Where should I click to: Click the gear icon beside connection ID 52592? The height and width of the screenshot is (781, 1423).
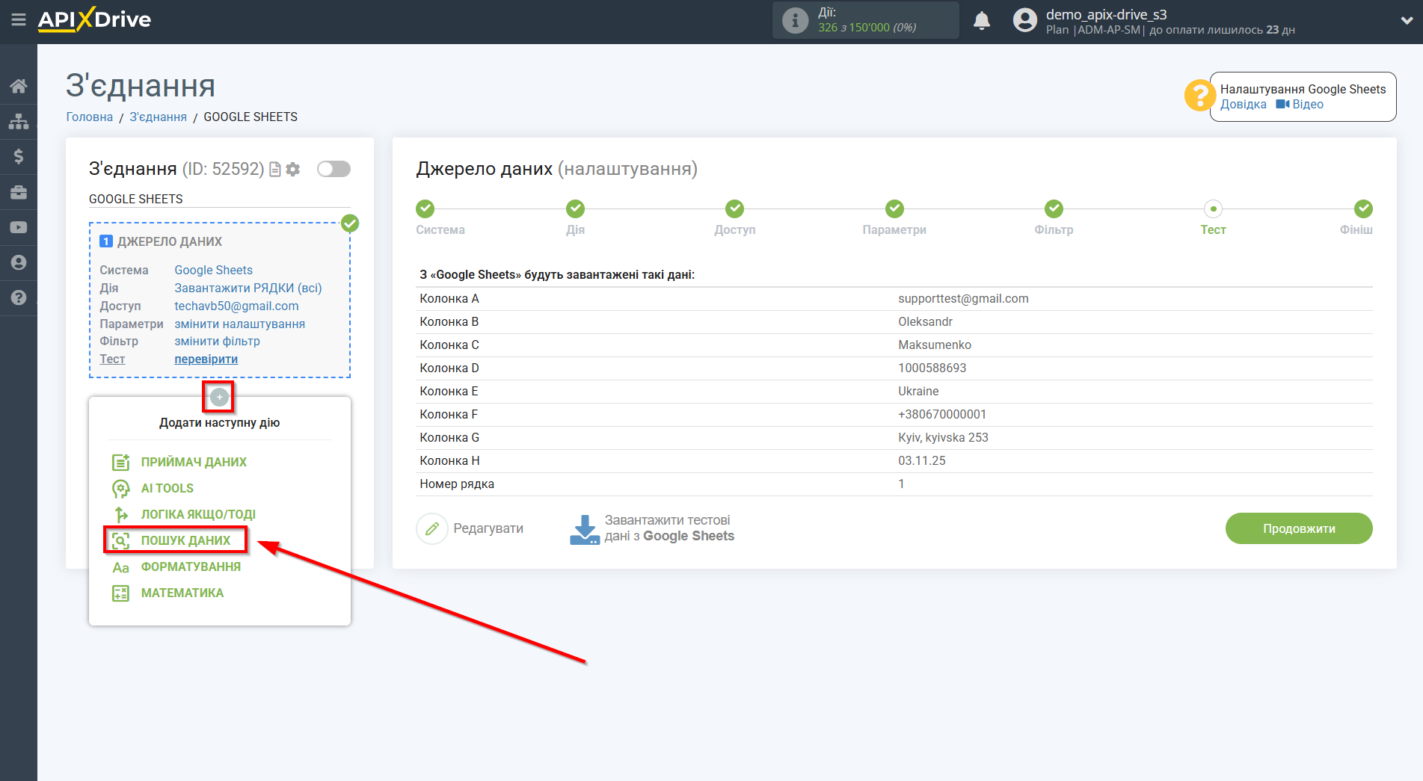[x=292, y=169]
